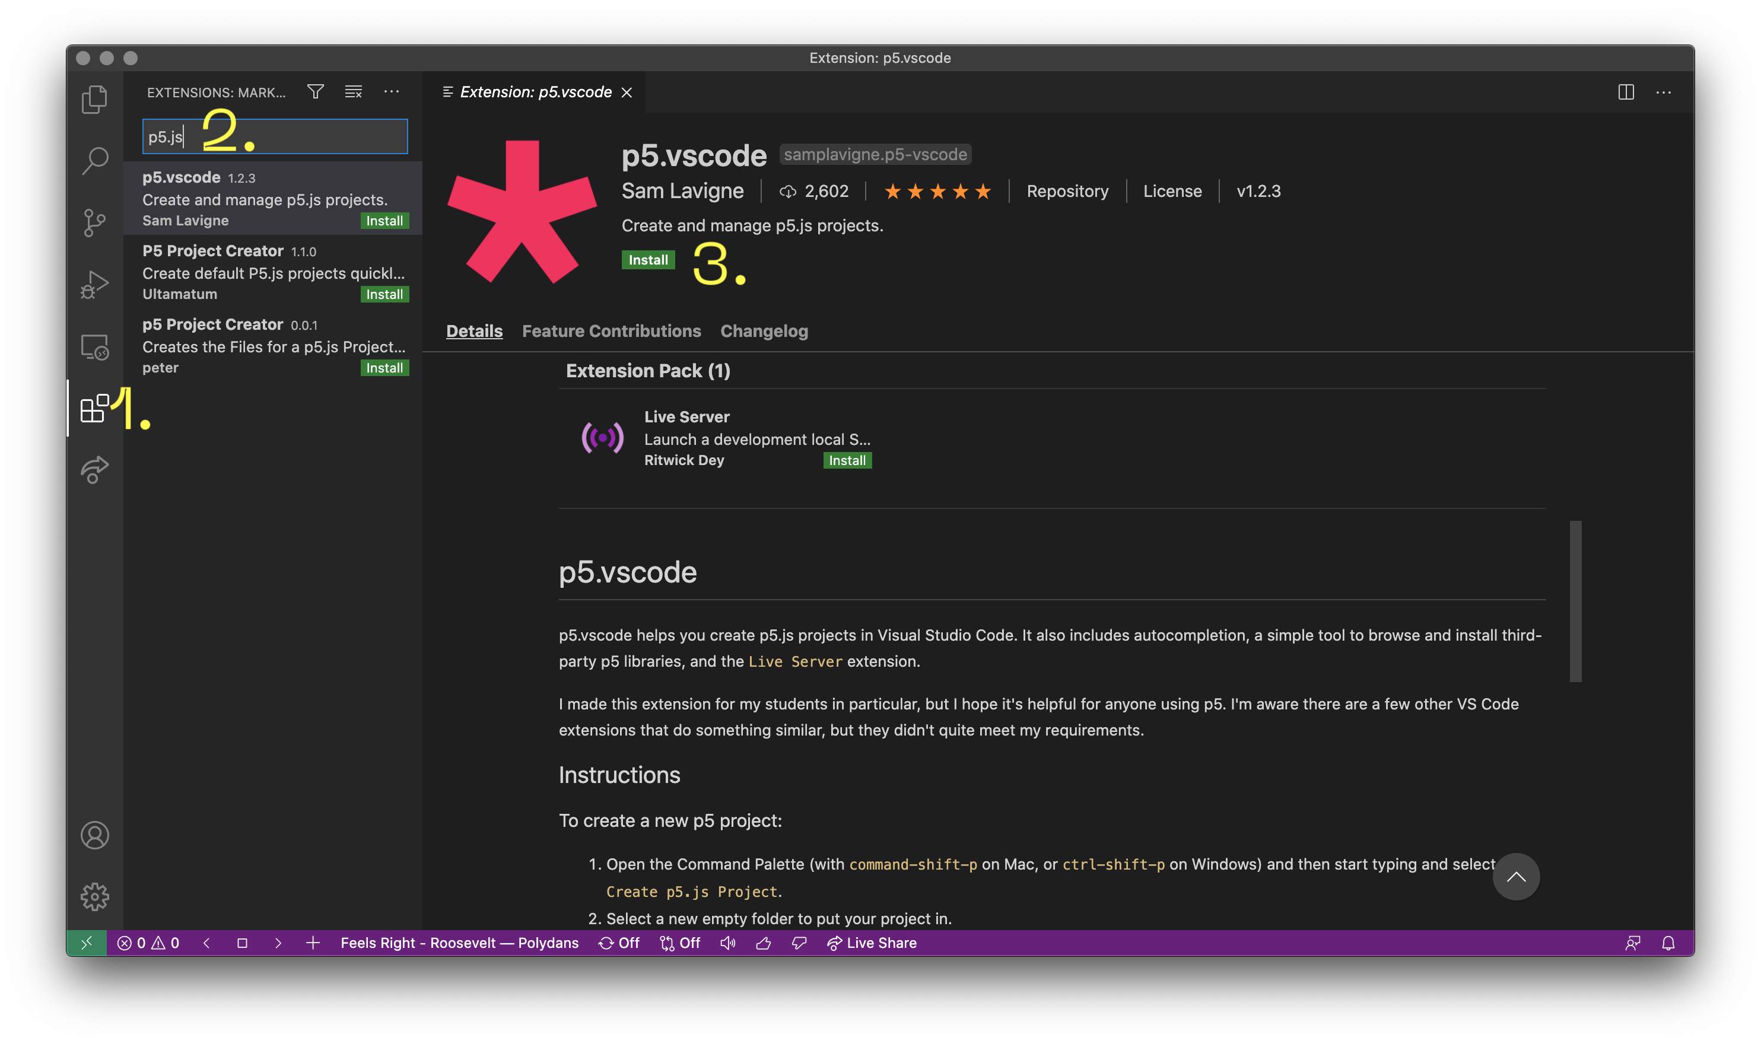This screenshot has width=1761, height=1044.
Task: Open the feedback icon in status bar
Action: pyautogui.click(x=1632, y=943)
